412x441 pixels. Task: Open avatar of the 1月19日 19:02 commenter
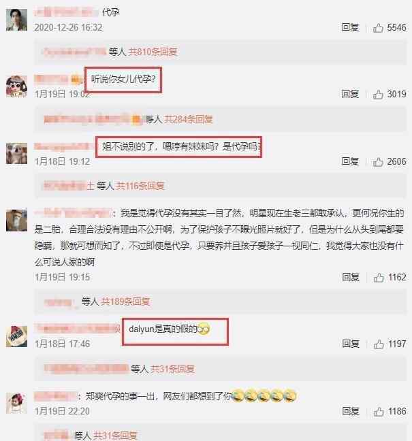[x=16, y=86]
